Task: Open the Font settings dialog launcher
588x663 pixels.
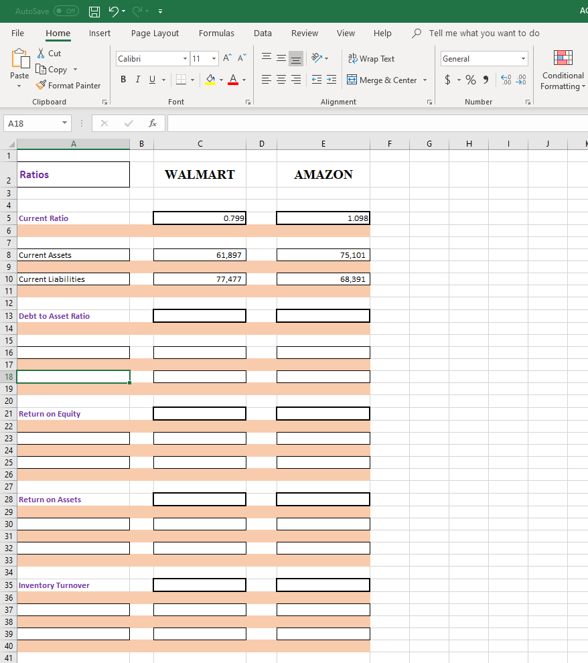Action: tap(248, 102)
